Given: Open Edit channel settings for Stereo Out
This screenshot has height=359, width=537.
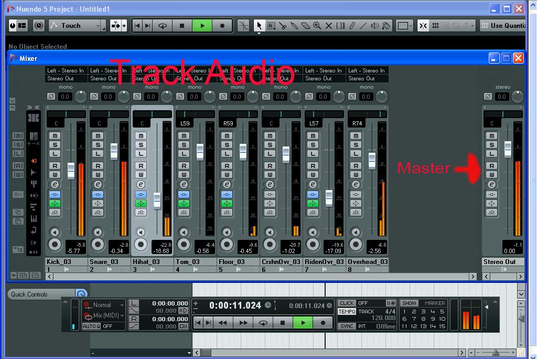Looking at the screenshot, I should point(492,185).
